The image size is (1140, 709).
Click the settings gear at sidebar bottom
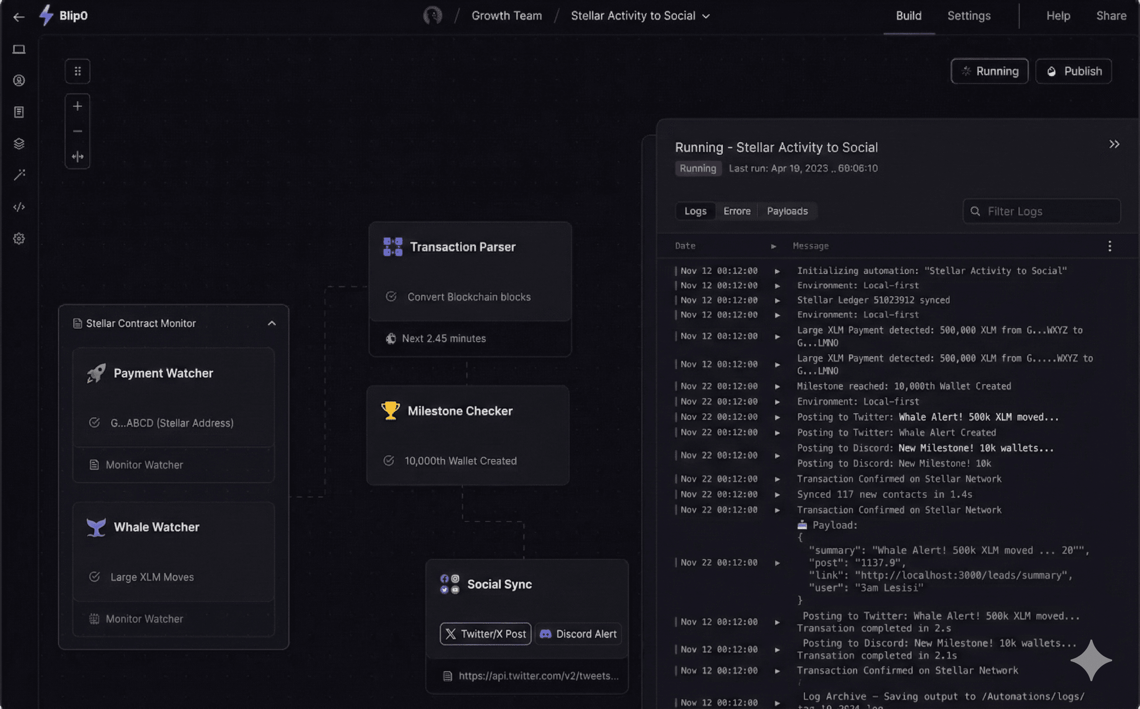tap(19, 238)
